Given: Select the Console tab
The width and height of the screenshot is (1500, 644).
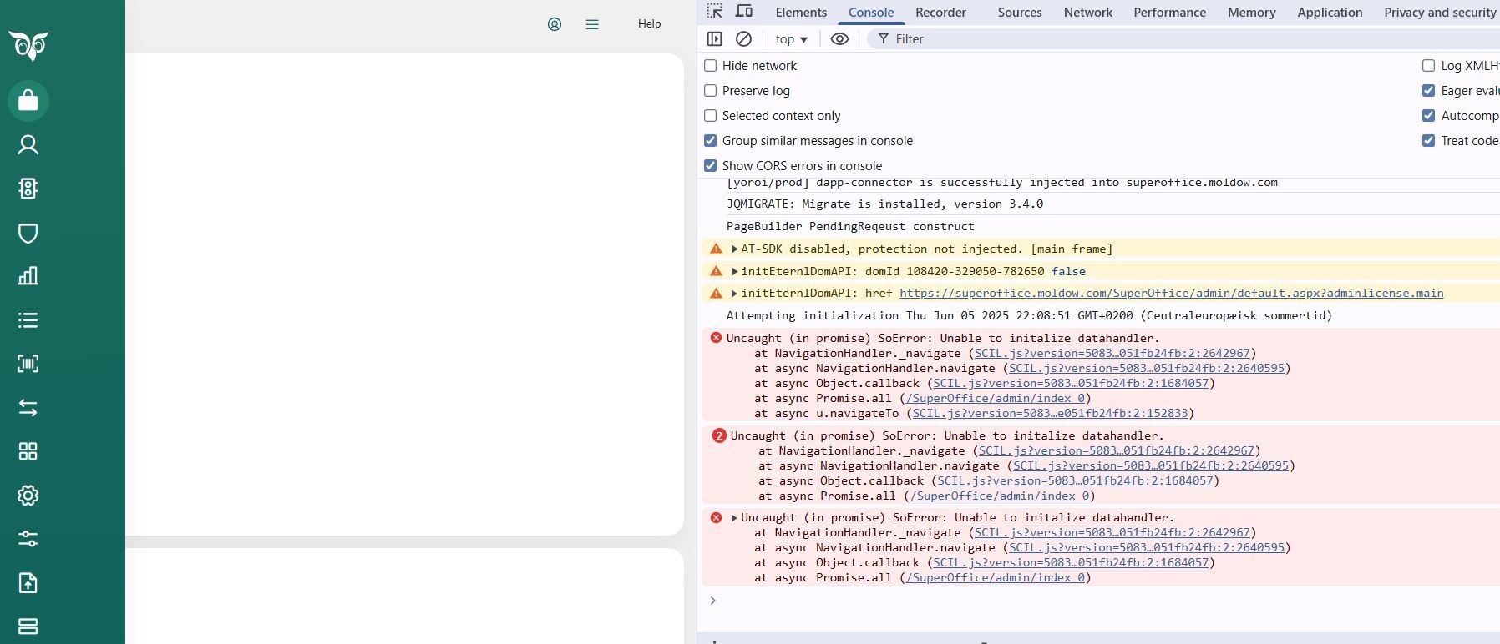Looking at the screenshot, I should (x=871, y=13).
